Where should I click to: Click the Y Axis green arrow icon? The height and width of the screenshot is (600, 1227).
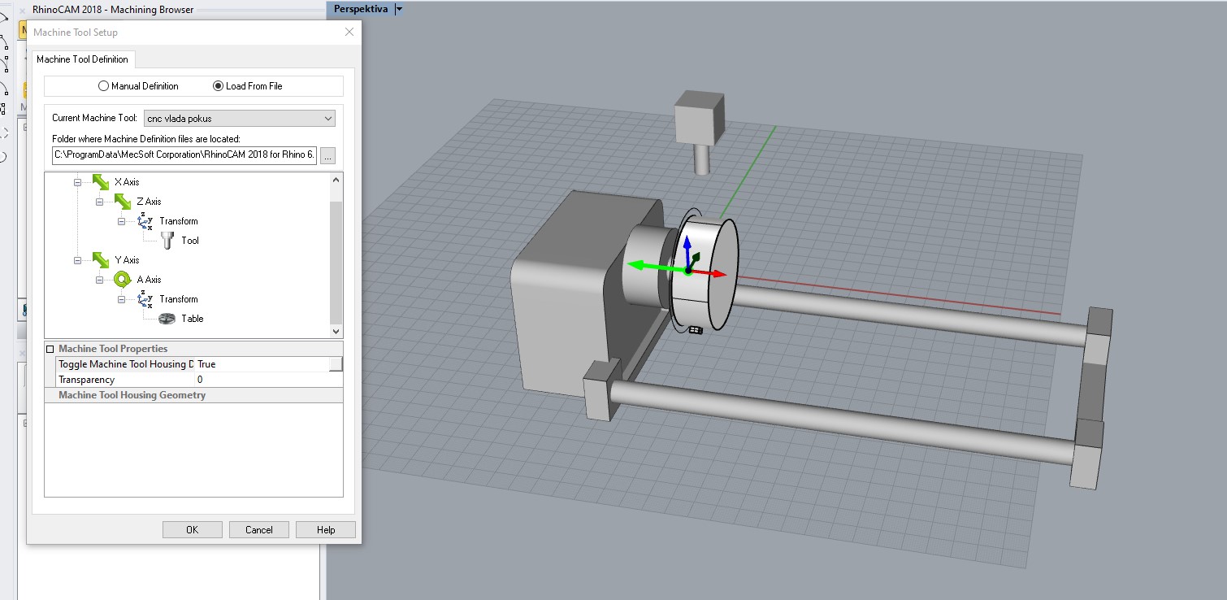(x=101, y=260)
